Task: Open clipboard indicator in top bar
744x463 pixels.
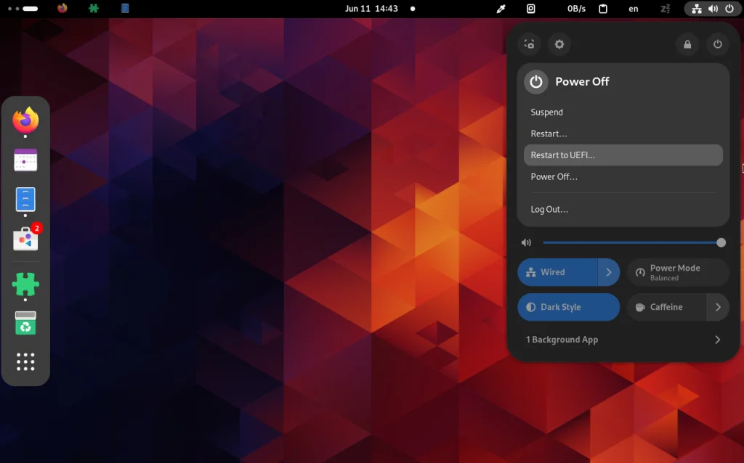Action: point(603,9)
